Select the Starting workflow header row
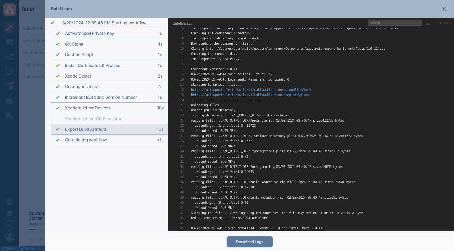This screenshot has height=251, width=454. (x=107, y=23)
